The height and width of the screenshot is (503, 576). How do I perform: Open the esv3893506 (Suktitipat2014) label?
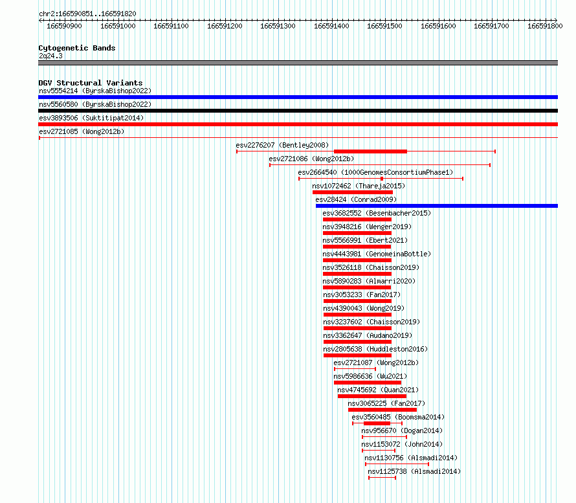[91, 118]
